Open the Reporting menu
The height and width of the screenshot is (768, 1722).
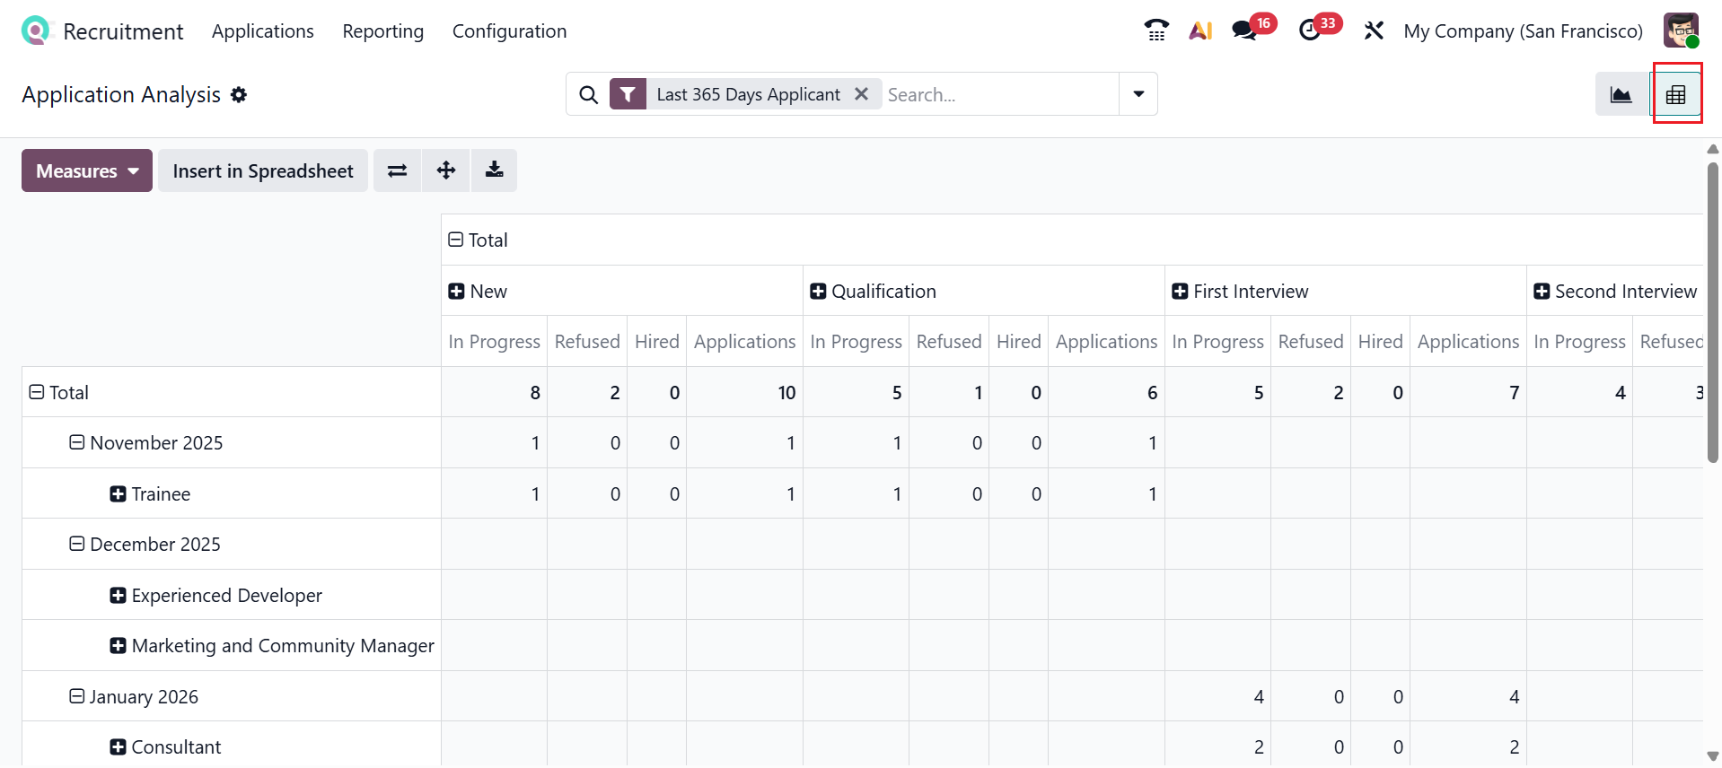pyautogui.click(x=382, y=31)
